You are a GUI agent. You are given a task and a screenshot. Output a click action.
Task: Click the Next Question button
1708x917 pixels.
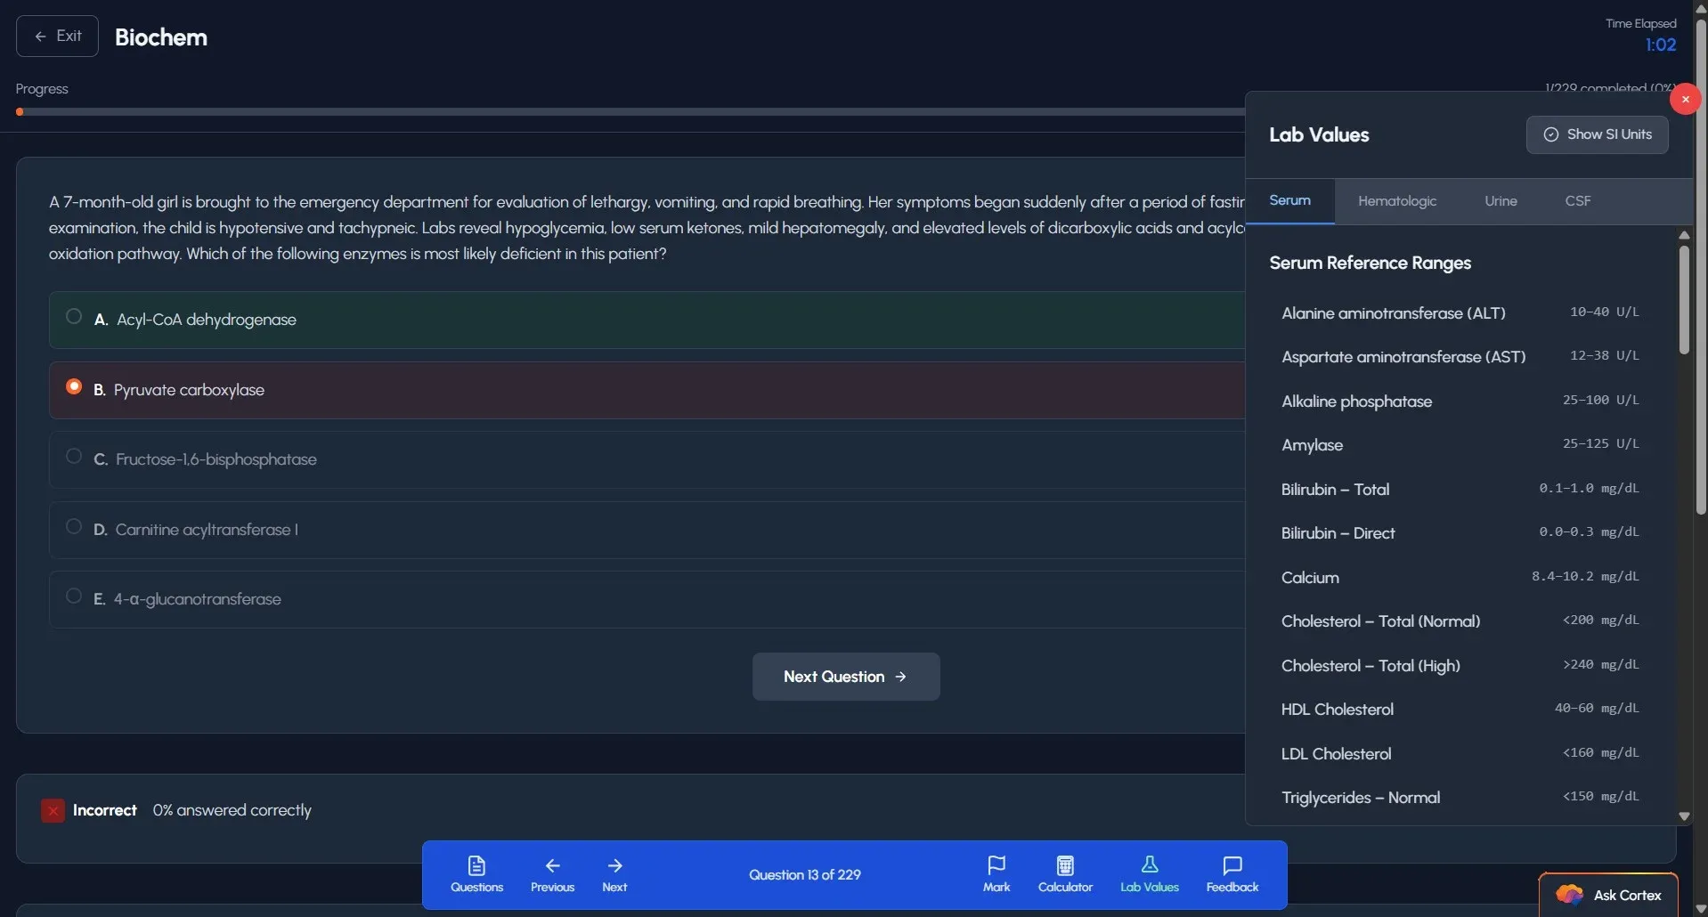pos(845,677)
